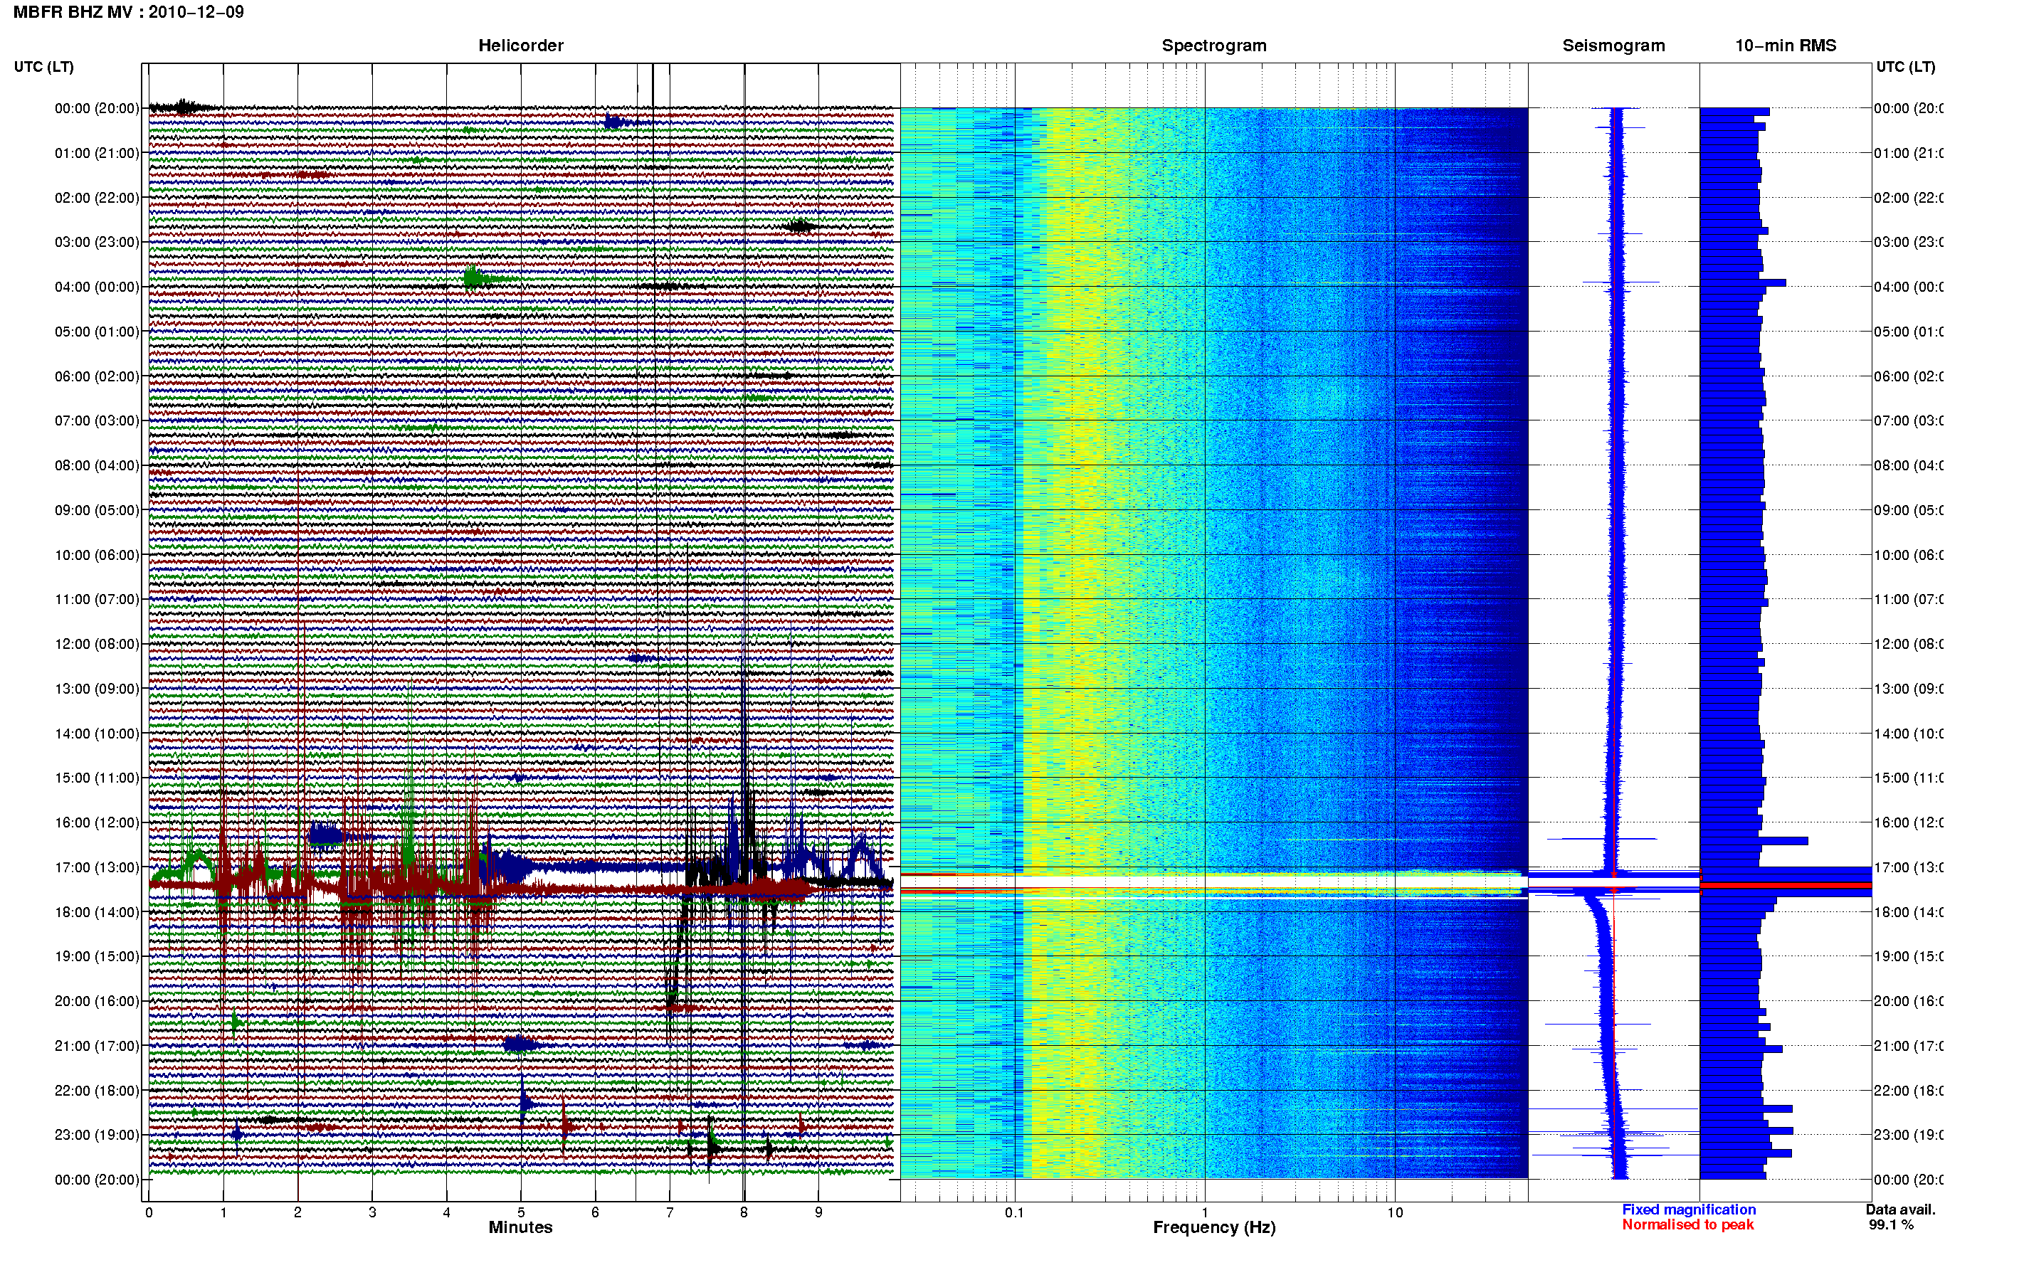The image size is (2024, 1265).
Task: Click helicorder time label '16:00 (12:00)'
Action: pos(97,822)
